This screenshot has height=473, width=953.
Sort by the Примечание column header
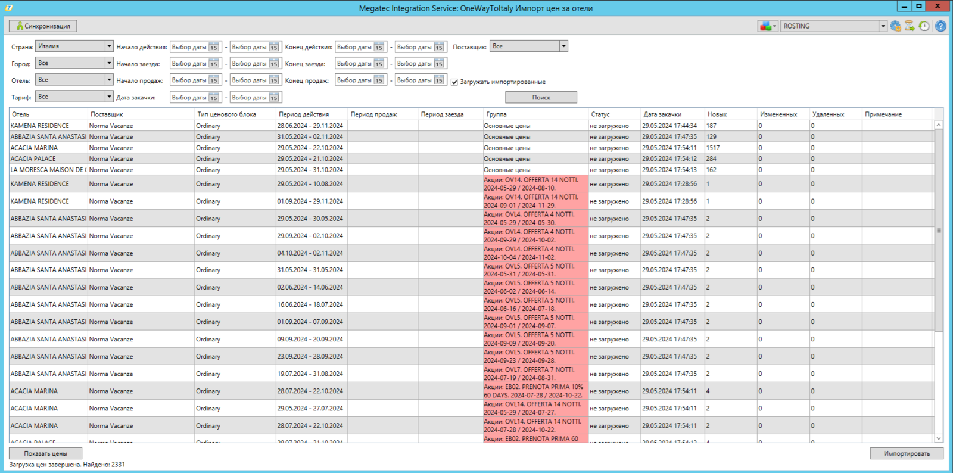pyautogui.click(x=897, y=114)
